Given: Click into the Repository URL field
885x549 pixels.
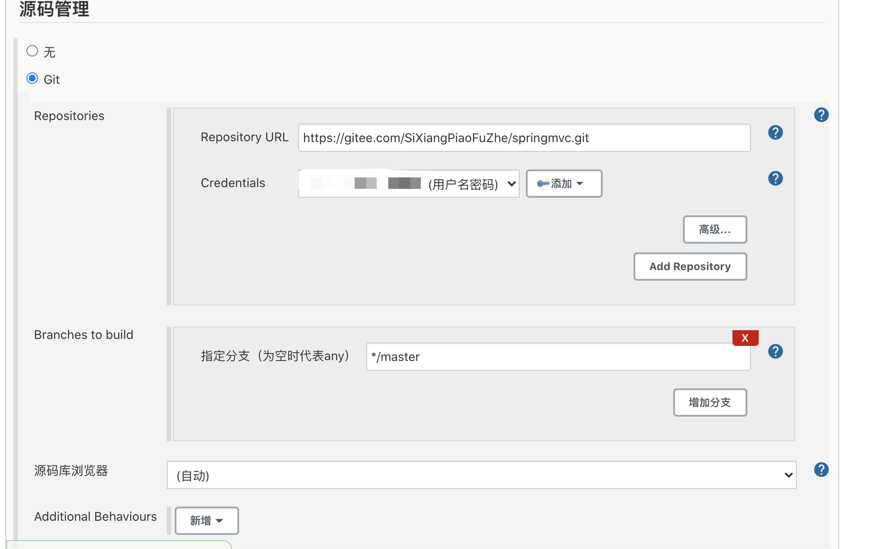Looking at the screenshot, I should [524, 138].
